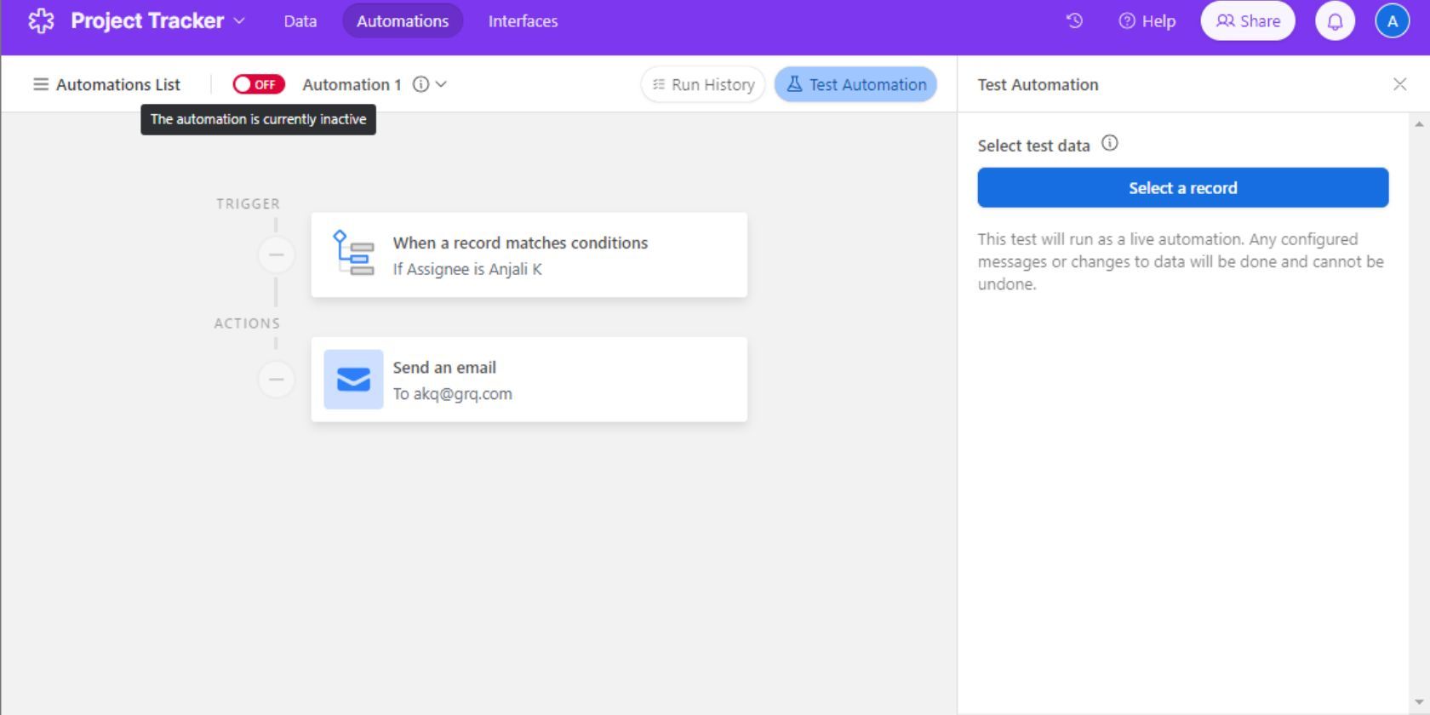
Task: Expand the Project Tracker name dropdown
Action: (x=239, y=21)
